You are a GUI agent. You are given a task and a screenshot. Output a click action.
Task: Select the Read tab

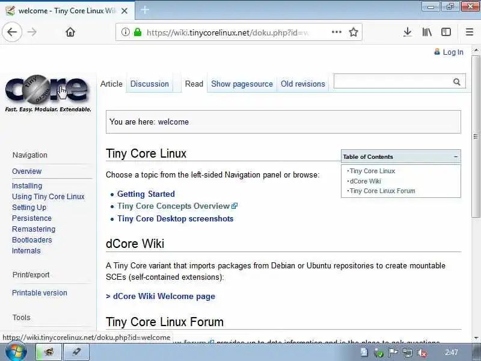pyautogui.click(x=194, y=84)
